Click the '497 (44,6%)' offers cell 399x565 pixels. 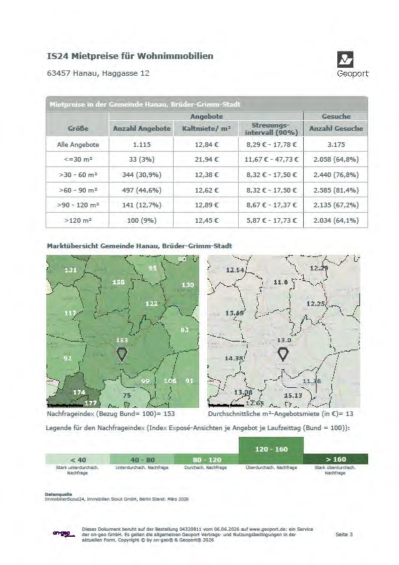point(141,190)
